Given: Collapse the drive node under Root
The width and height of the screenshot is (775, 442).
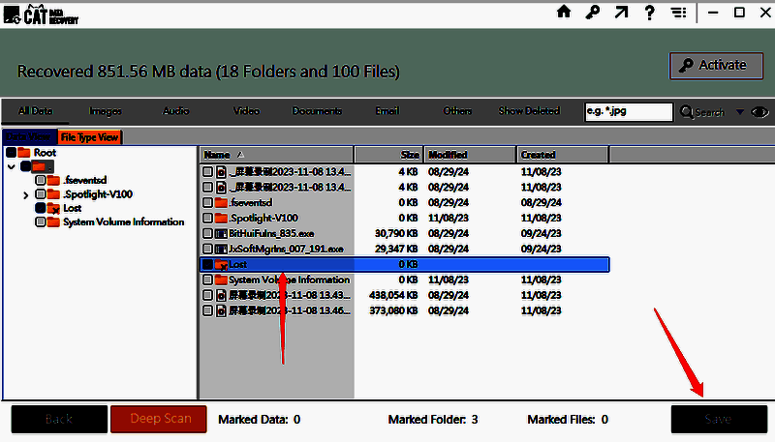Looking at the screenshot, I should (11, 166).
